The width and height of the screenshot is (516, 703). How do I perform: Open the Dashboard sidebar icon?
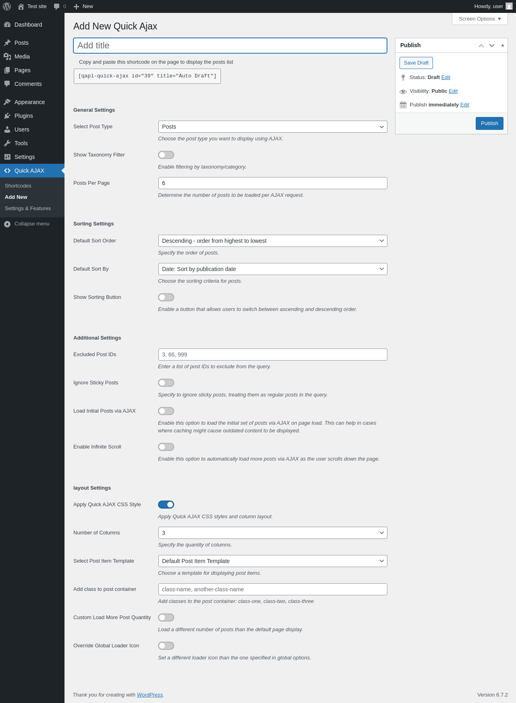pos(7,25)
